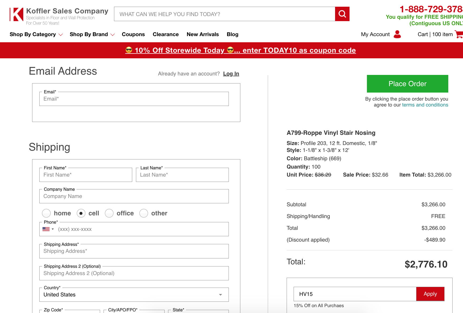Open the Clearance section
The width and height of the screenshot is (463, 313).
166,34
